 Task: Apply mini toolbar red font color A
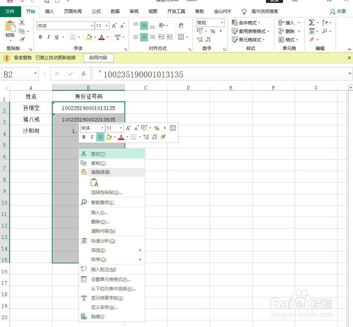[121, 137]
